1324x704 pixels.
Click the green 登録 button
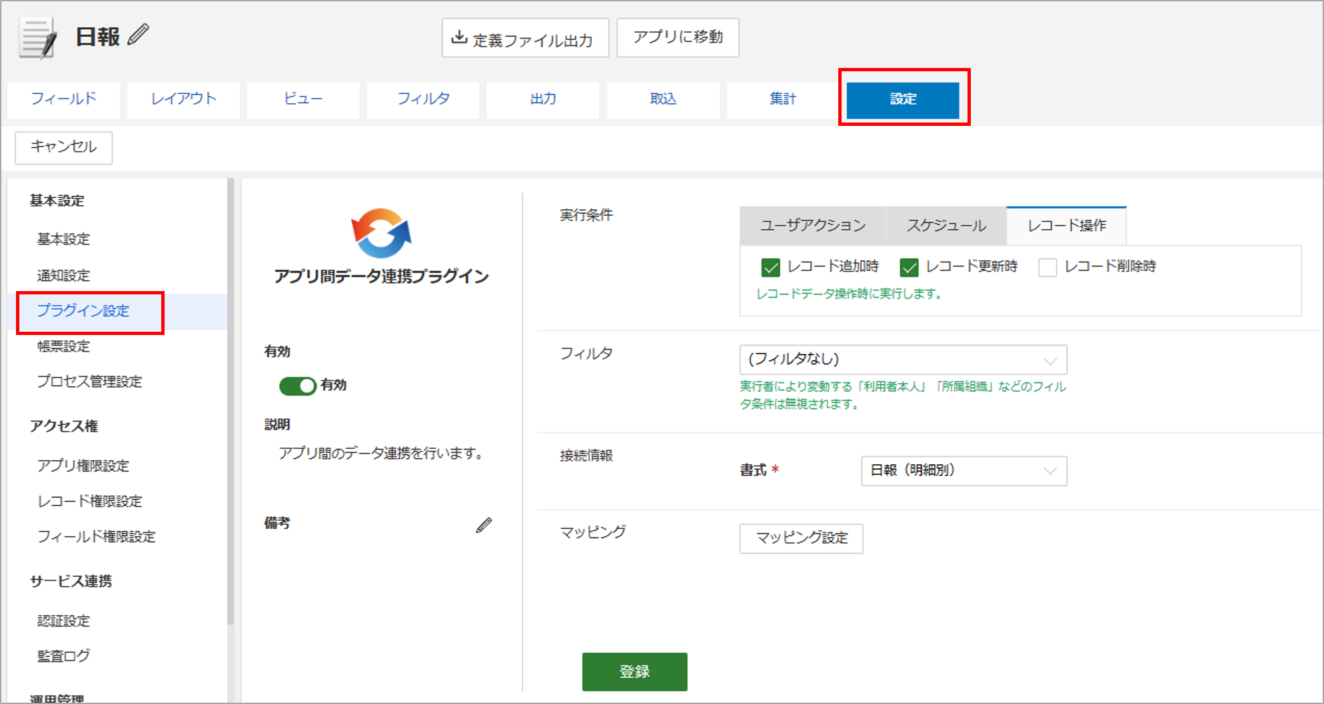point(634,671)
